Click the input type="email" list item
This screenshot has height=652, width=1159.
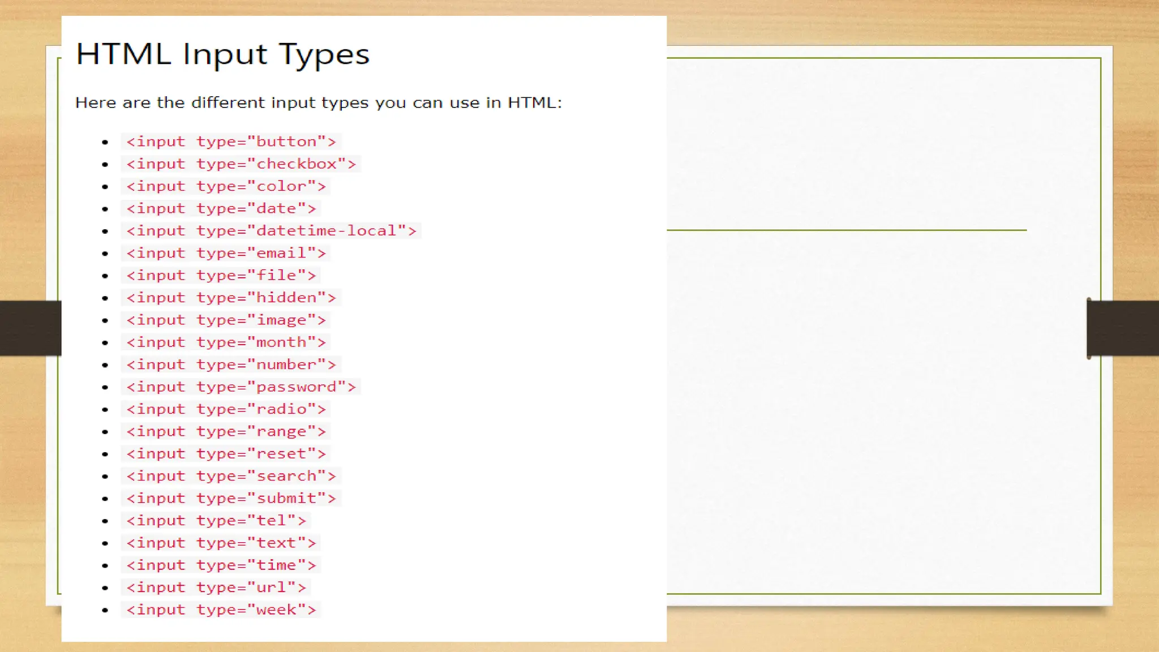pyautogui.click(x=226, y=253)
